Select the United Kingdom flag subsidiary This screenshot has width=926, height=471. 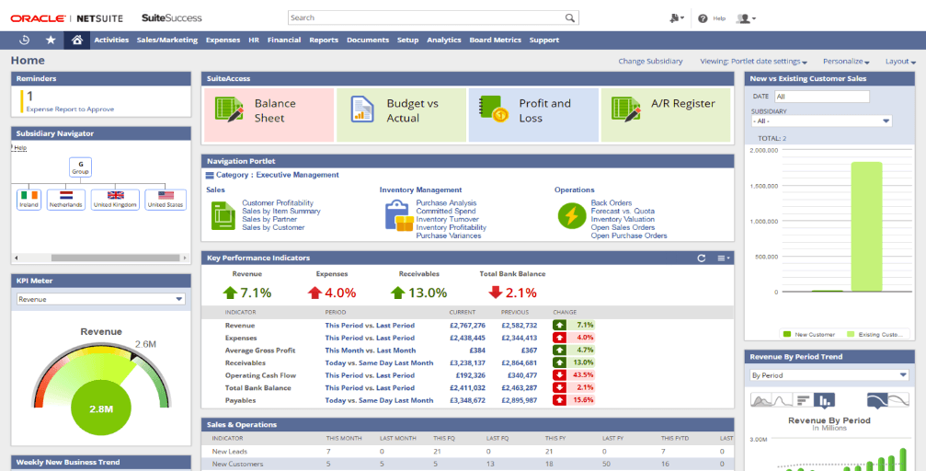[x=115, y=199]
